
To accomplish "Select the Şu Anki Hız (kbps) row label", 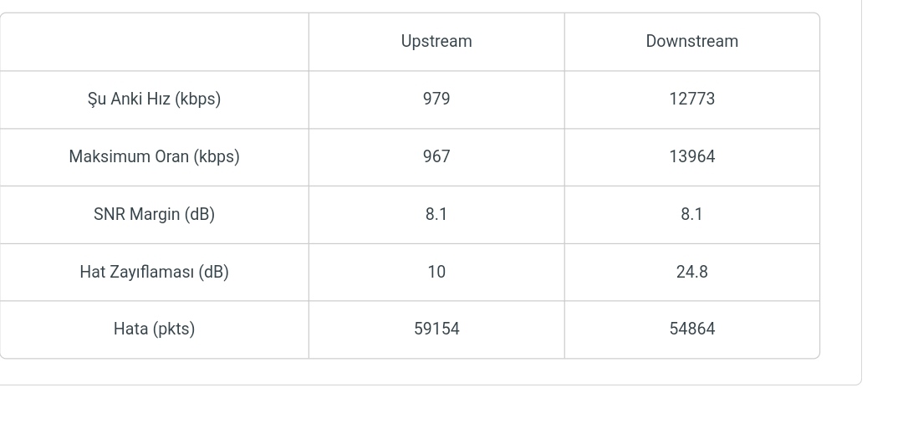I will coord(154,100).
